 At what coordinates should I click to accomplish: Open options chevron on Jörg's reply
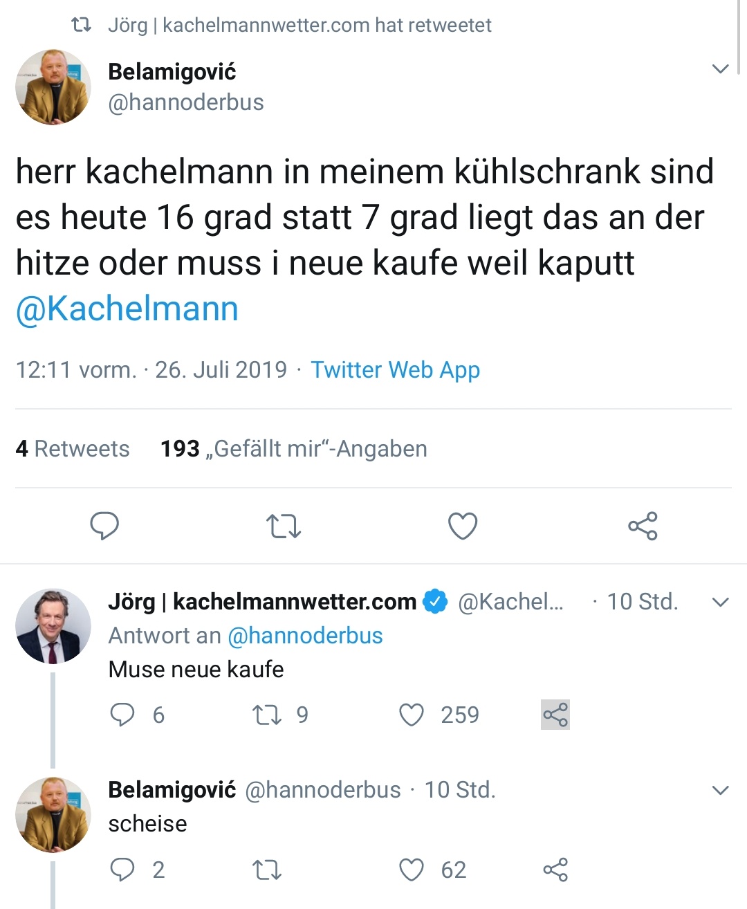(721, 603)
